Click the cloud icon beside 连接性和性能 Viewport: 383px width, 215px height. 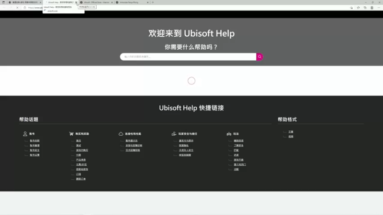(x=121, y=134)
